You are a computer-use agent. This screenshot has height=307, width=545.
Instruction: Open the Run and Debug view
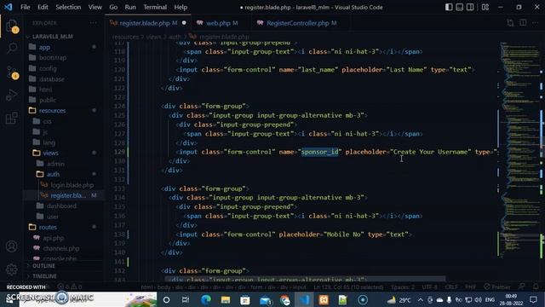11,95
